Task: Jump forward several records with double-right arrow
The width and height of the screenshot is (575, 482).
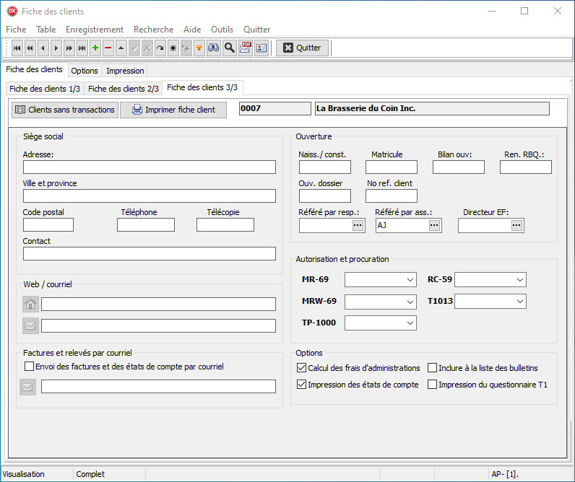Action: point(69,48)
